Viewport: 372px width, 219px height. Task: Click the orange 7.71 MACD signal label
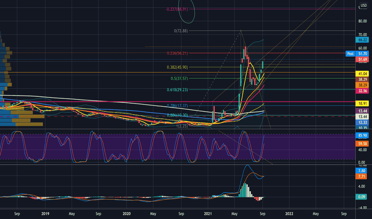click(x=362, y=176)
